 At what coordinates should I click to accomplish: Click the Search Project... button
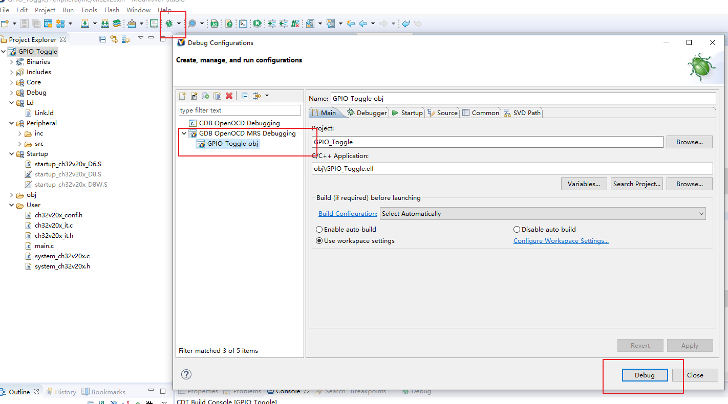click(637, 184)
